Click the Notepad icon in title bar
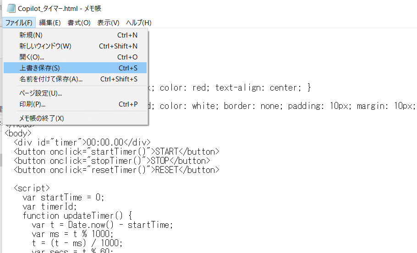417x253 pixels. (11, 8)
